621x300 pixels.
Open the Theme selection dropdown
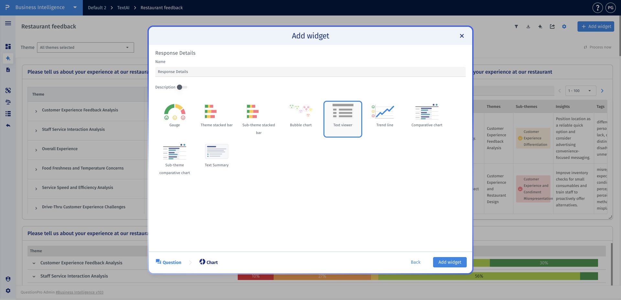tap(85, 47)
